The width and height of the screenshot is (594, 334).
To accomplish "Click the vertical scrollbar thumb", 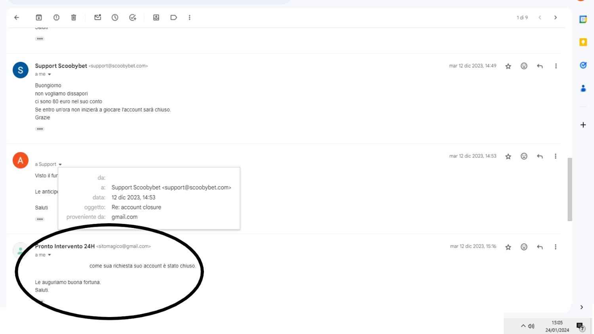I will [x=569, y=189].
